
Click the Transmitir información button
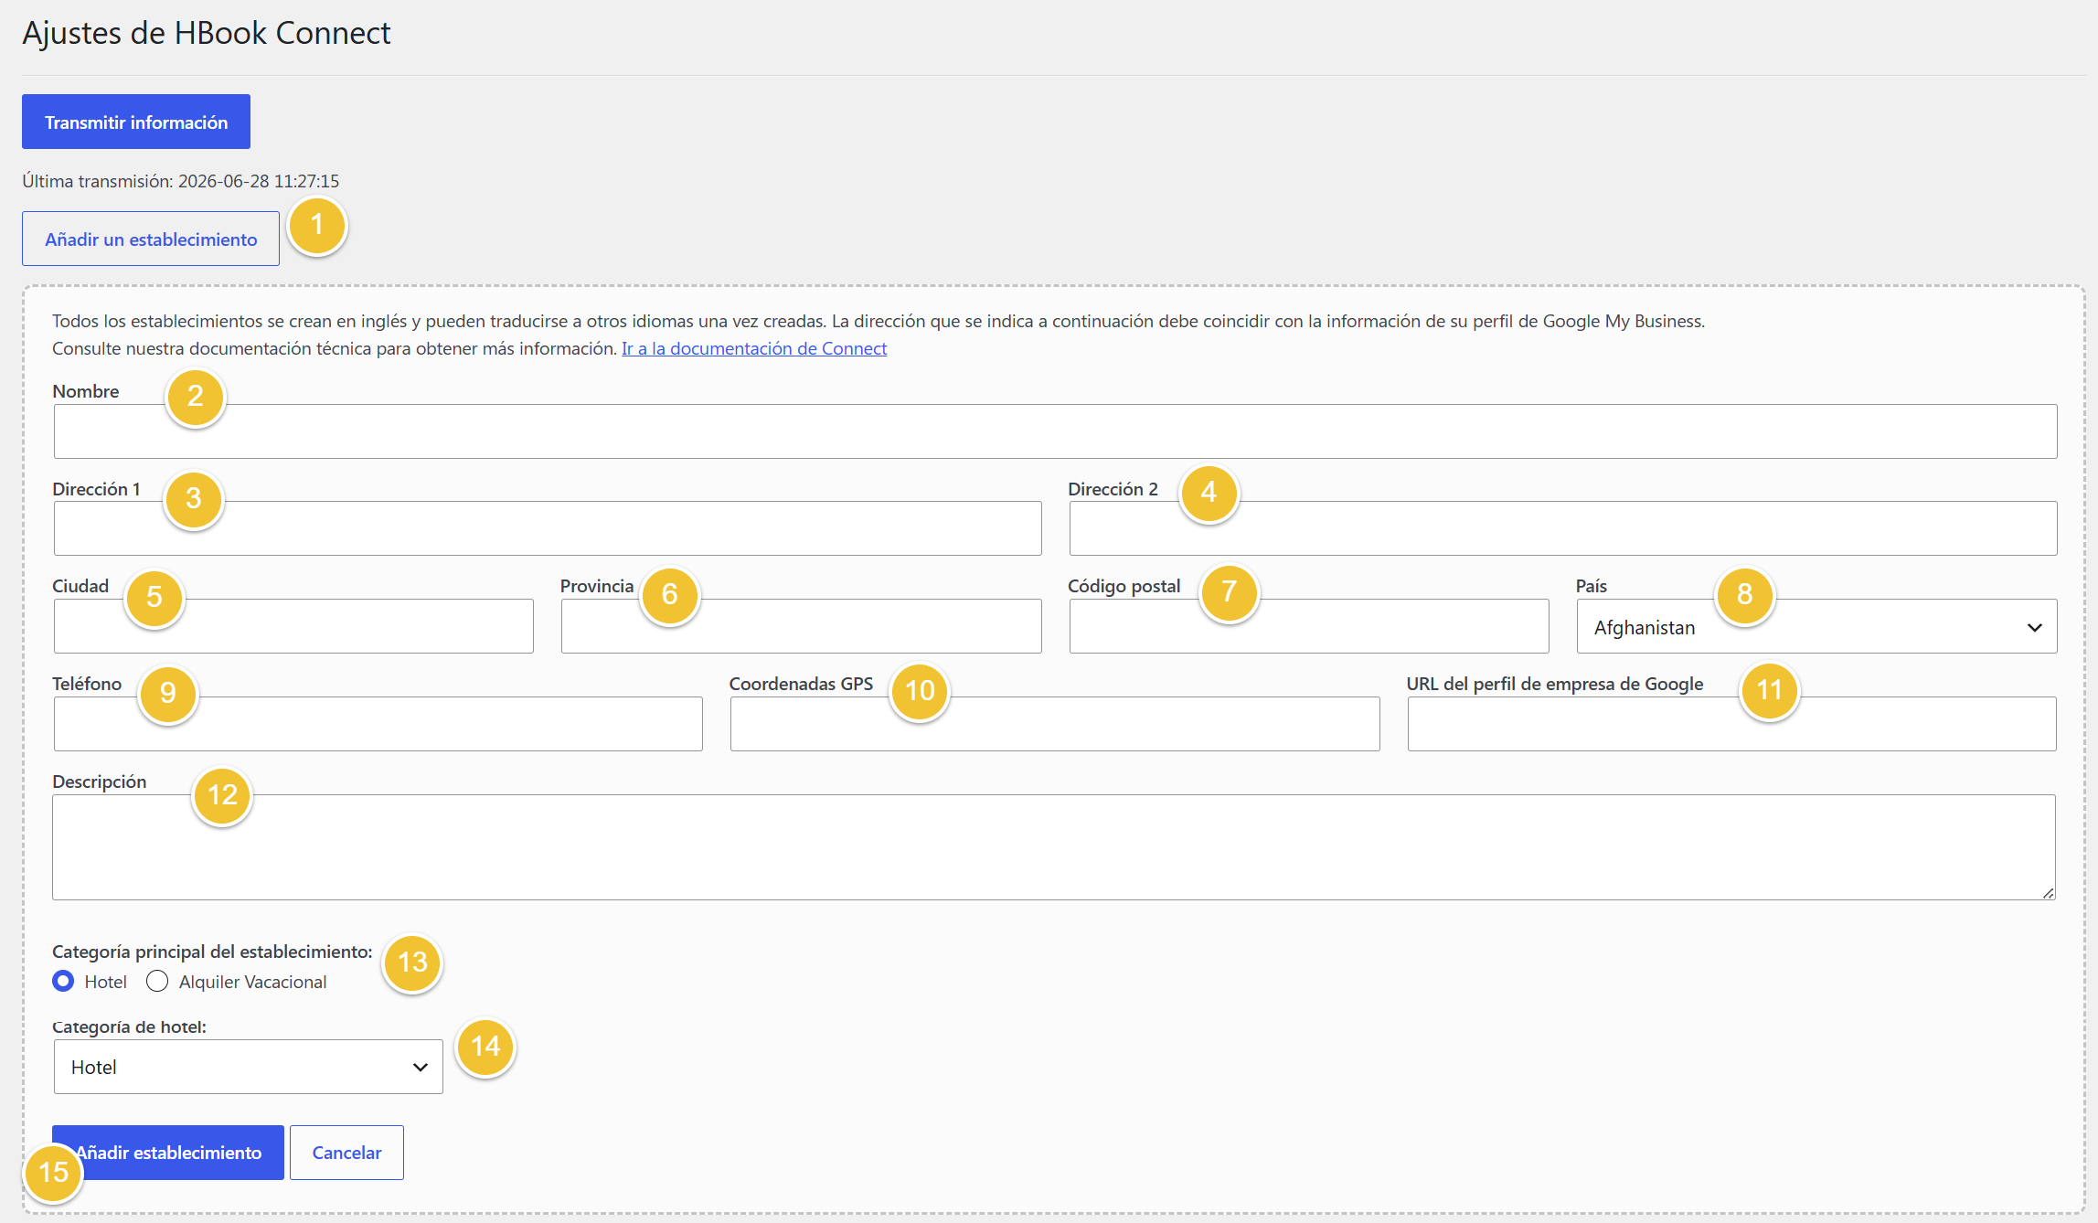(x=136, y=122)
